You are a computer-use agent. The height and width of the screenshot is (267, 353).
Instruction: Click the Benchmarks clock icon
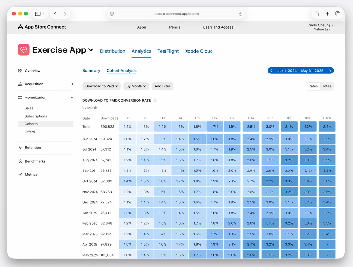pyautogui.click(x=20, y=161)
